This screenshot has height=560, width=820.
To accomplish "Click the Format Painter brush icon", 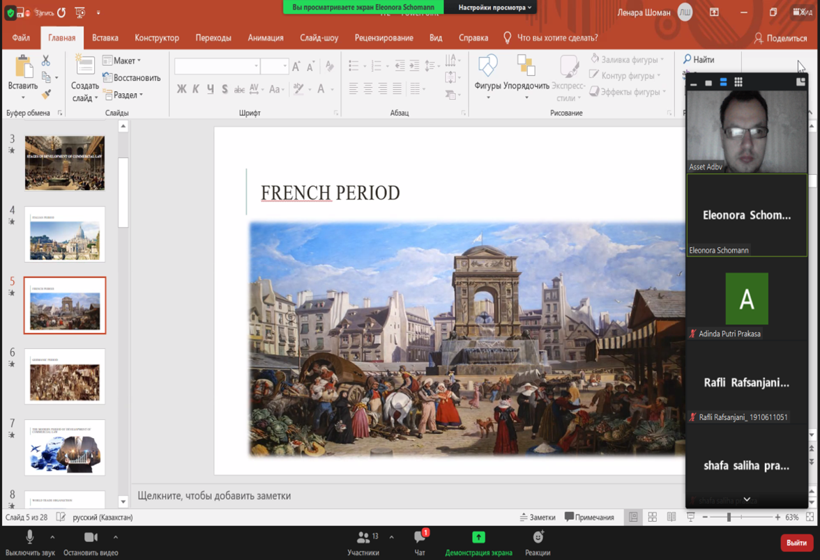I will (x=47, y=94).
